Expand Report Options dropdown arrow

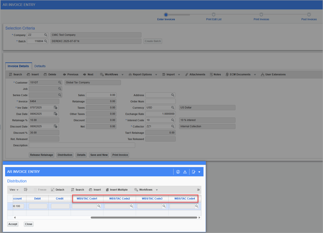(156, 75)
